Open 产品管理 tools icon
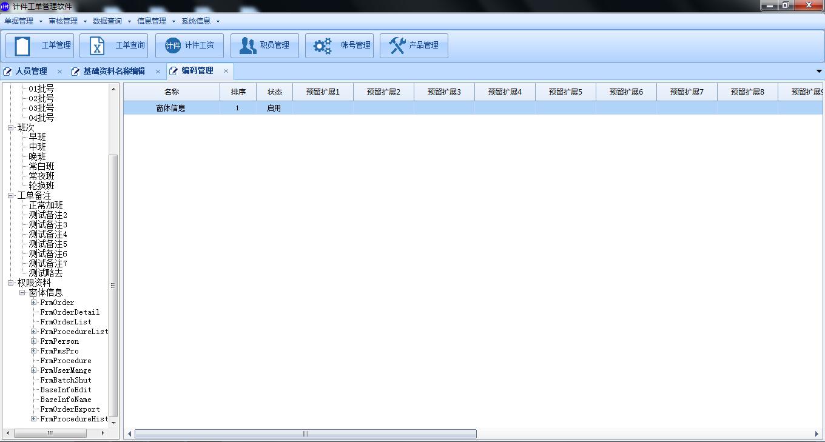Screen dimensions: 825x442 tap(397, 46)
